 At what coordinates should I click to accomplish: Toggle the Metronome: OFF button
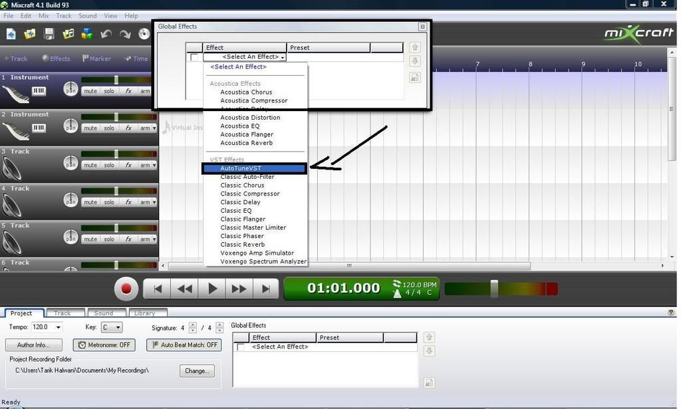[104, 344]
